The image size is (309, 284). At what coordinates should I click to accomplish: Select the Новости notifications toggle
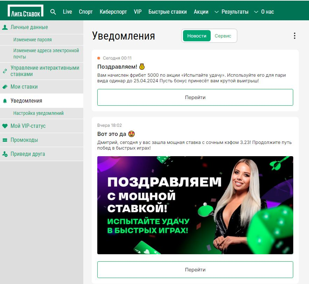197,36
